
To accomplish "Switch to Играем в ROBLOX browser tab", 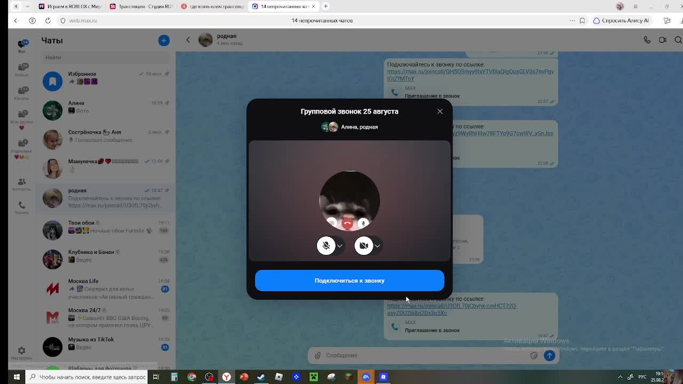I will [x=70, y=6].
